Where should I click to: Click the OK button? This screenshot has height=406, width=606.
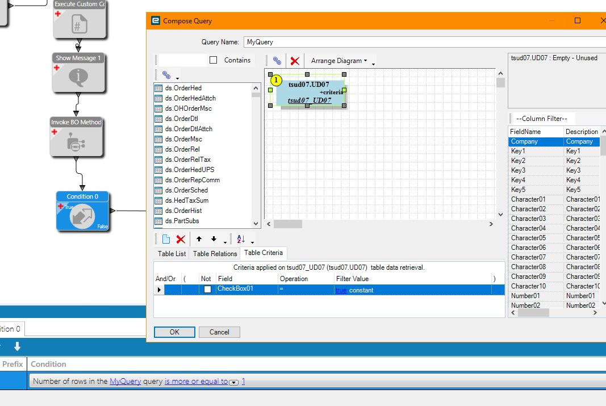tap(174, 332)
